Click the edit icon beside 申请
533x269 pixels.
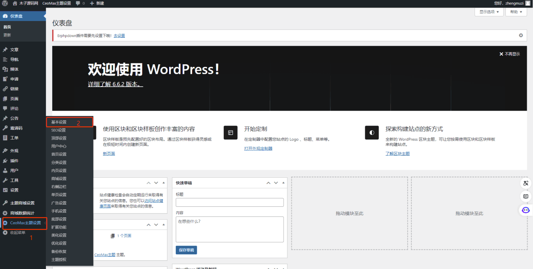pyautogui.click(x=5, y=79)
